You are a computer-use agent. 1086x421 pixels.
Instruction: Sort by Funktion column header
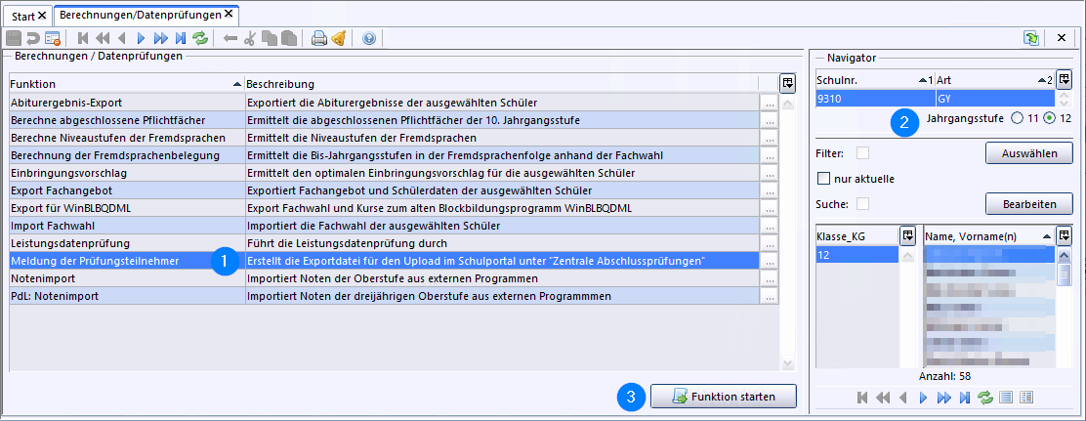click(127, 84)
